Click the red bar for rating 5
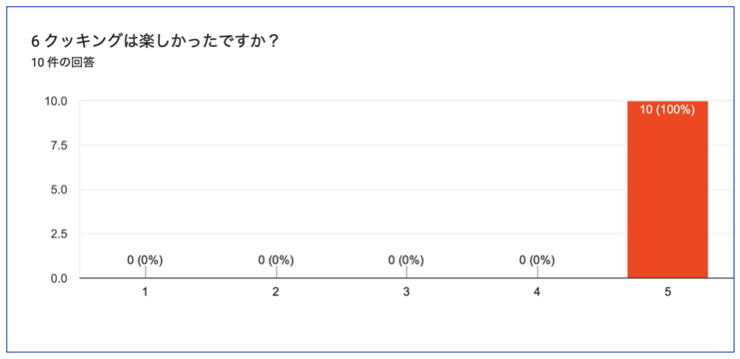 pos(667,189)
